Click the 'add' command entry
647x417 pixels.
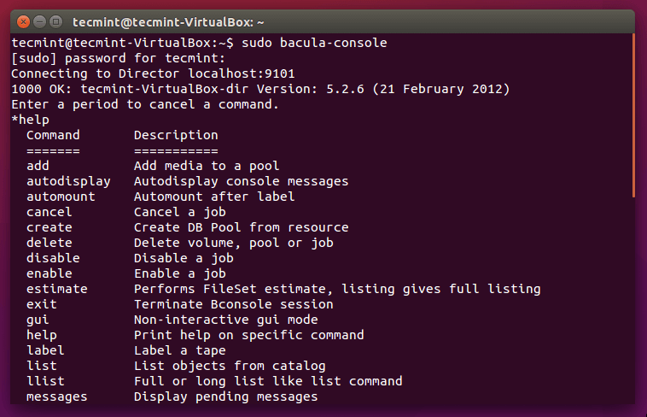coord(38,166)
